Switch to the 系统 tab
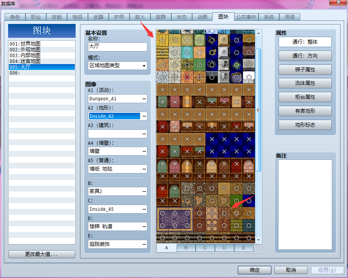Viewport: 348px width, 278px height. click(269, 17)
